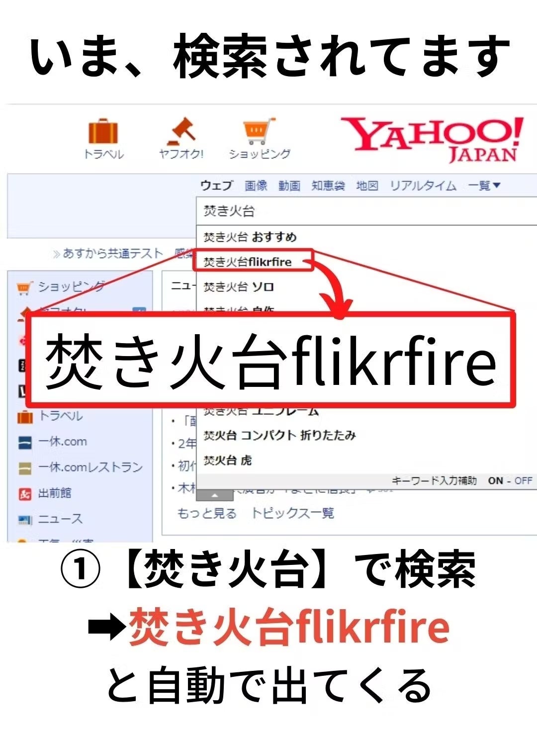
Task: Turn keyword input assist ON
Action: tap(495, 481)
